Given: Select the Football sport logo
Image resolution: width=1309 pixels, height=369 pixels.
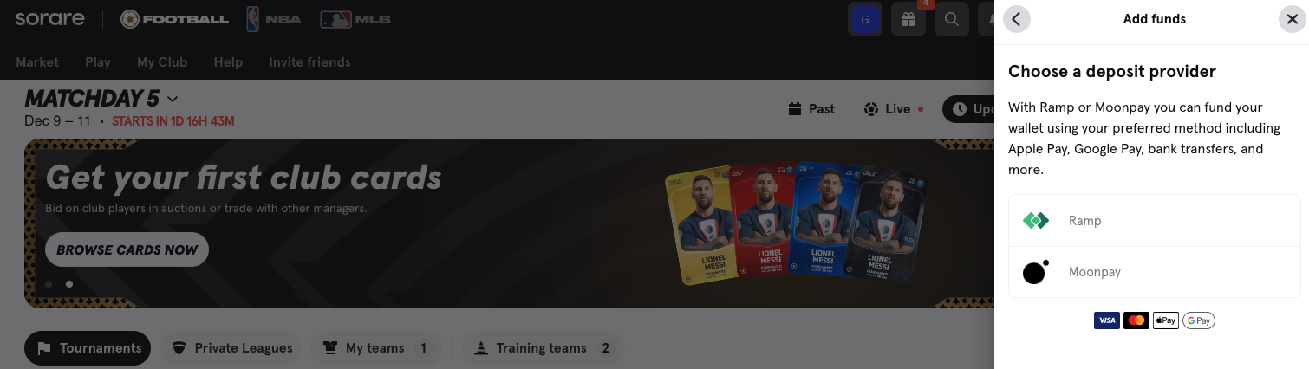Looking at the screenshot, I should (175, 18).
